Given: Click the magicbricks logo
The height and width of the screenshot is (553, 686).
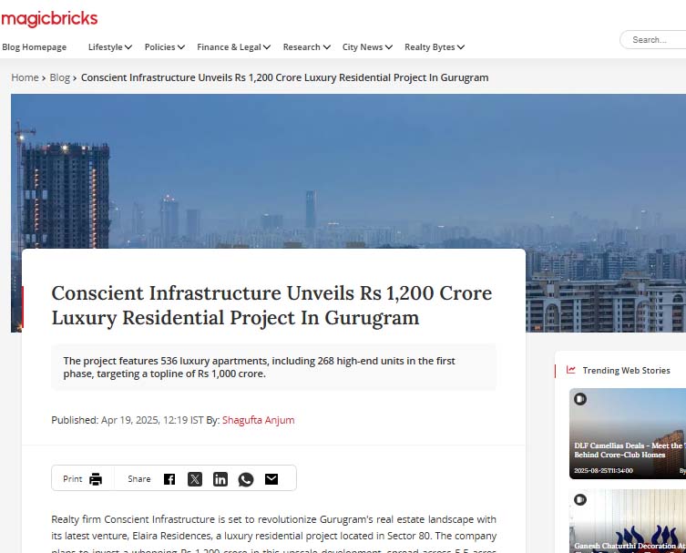Looking at the screenshot, I should pyautogui.click(x=49, y=18).
